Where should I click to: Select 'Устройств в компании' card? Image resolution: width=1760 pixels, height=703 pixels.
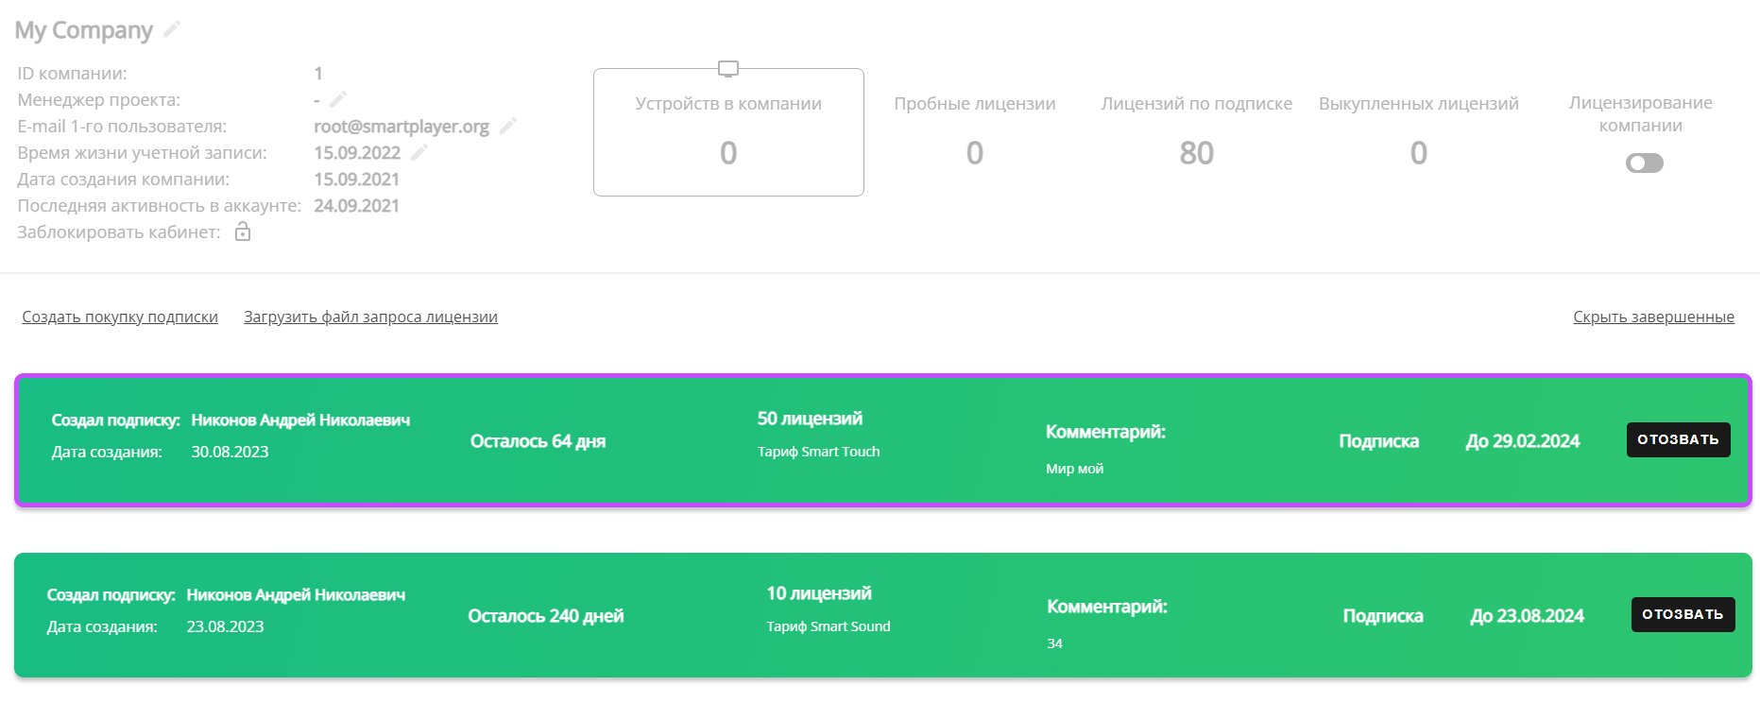pyautogui.click(x=728, y=132)
